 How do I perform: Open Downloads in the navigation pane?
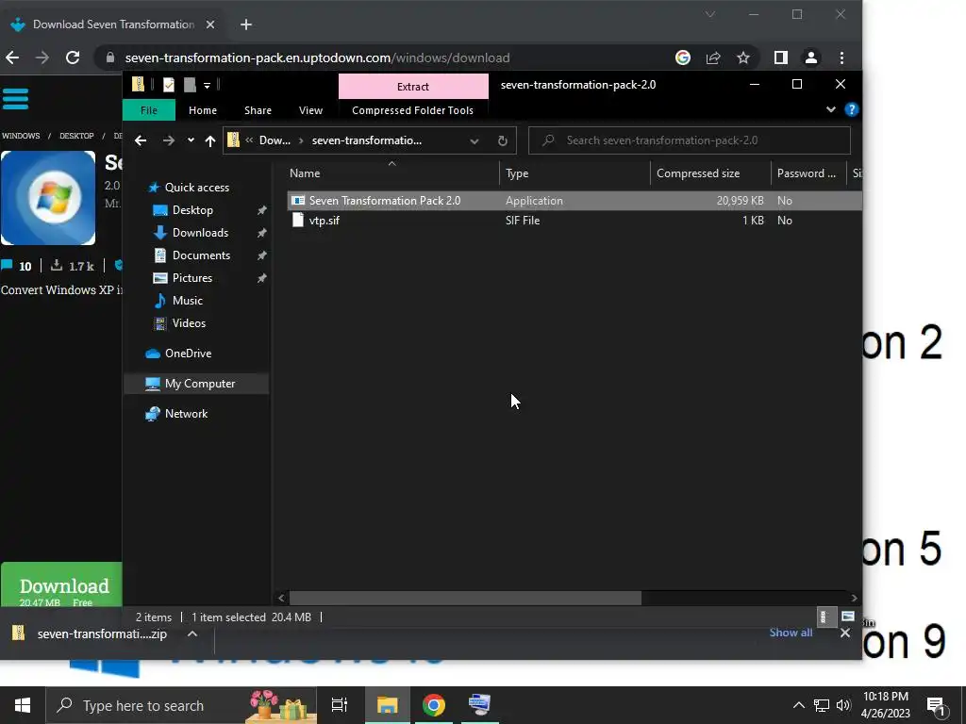pyautogui.click(x=200, y=233)
